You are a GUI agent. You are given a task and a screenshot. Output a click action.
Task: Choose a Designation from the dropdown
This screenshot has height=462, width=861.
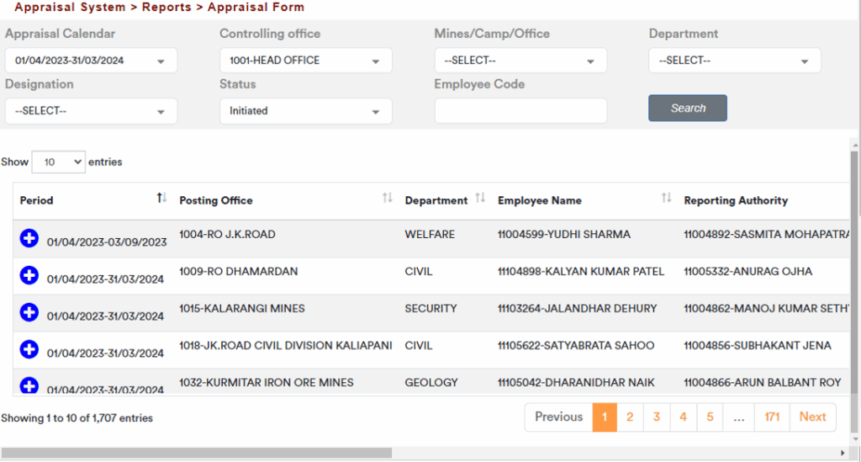(x=91, y=111)
